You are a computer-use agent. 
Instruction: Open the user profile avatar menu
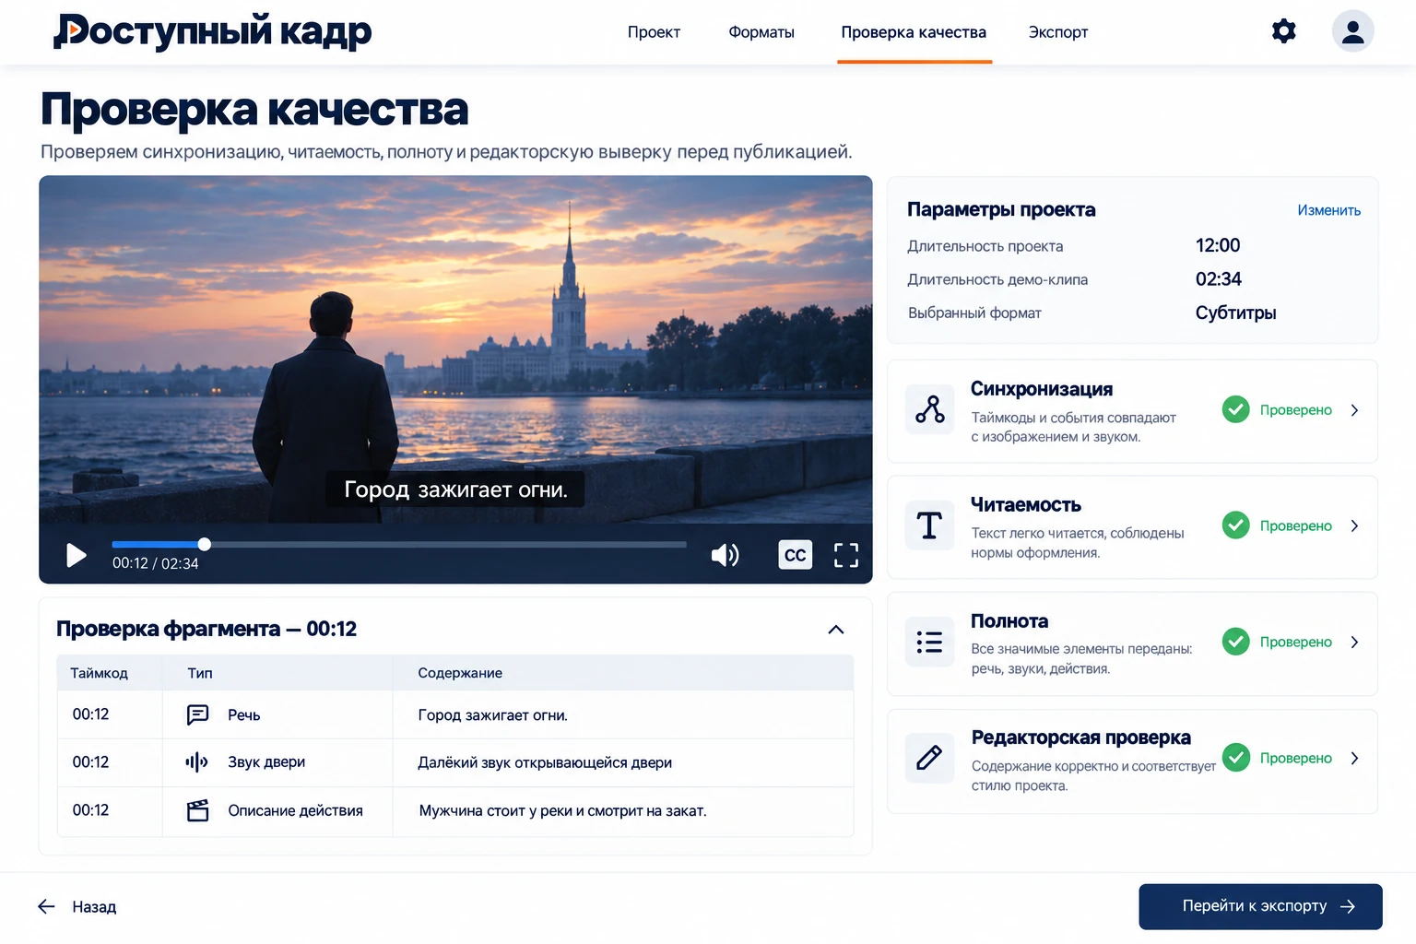click(1352, 31)
